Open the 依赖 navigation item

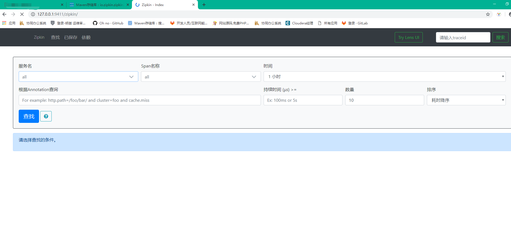point(86,37)
